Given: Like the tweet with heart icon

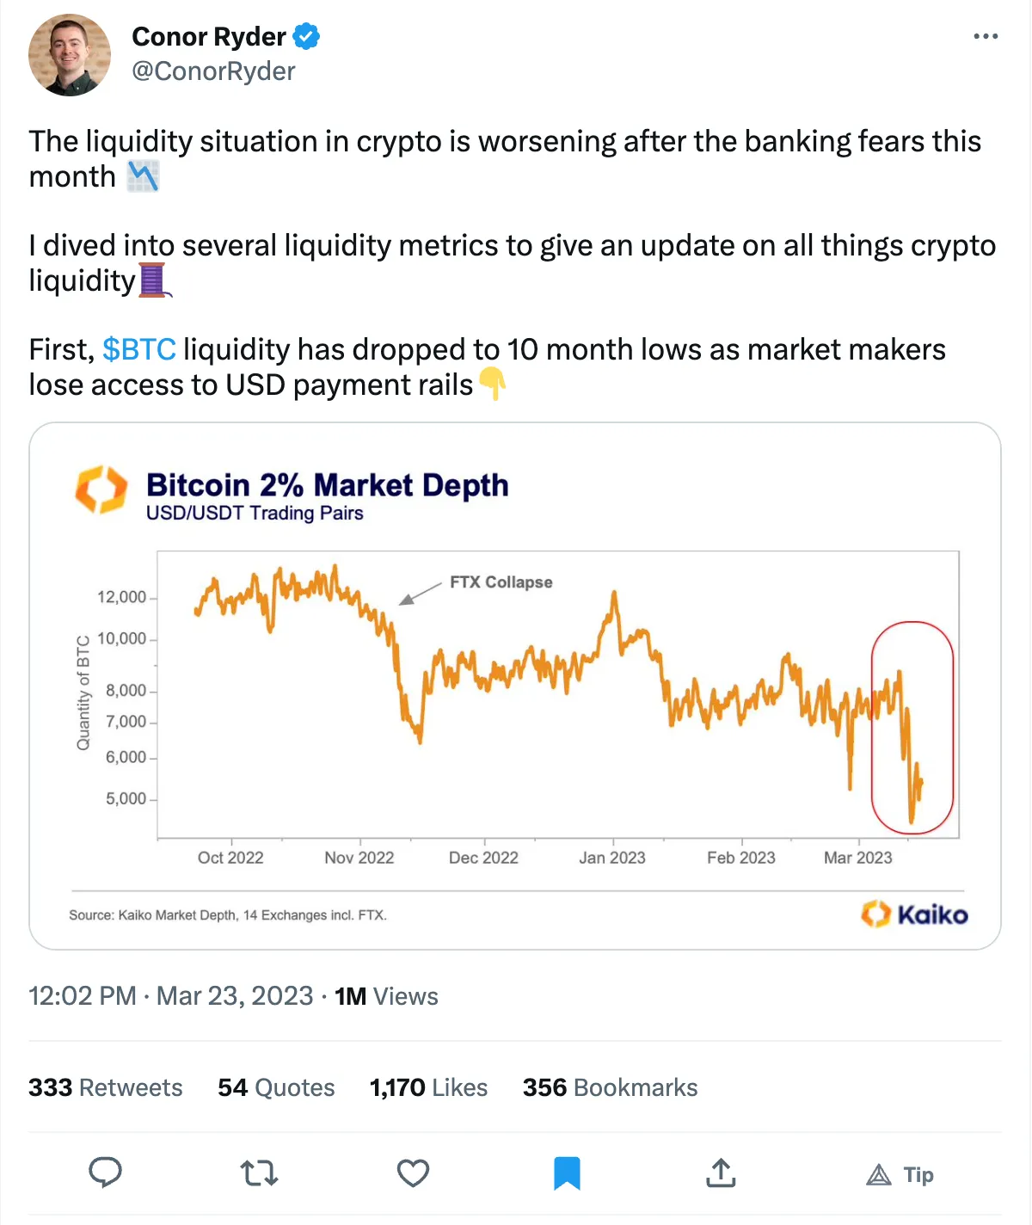Looking at the screenshot, I should tap(413, 1173).
